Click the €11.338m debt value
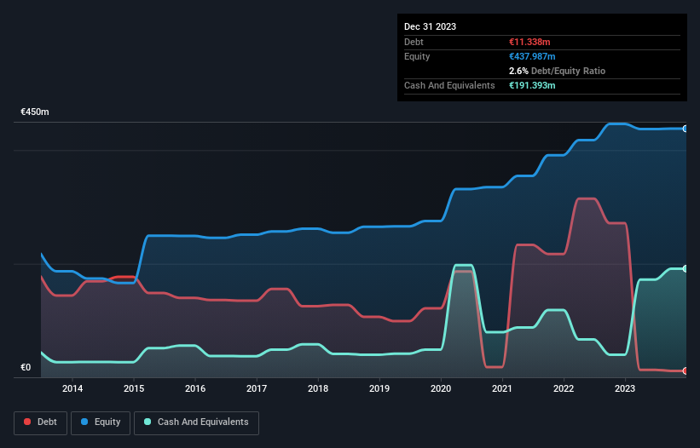The image size is (700, 448). [529, 42]
